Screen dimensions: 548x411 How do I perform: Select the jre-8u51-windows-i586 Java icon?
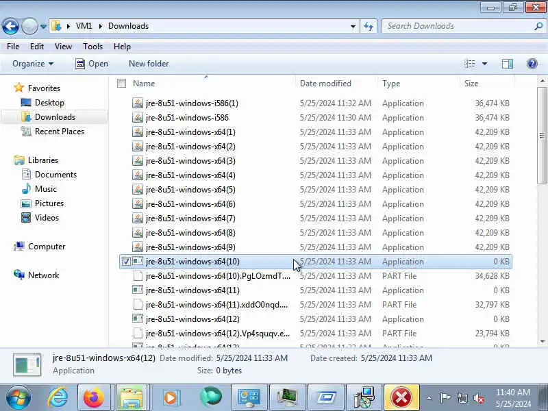pos(138,117)
